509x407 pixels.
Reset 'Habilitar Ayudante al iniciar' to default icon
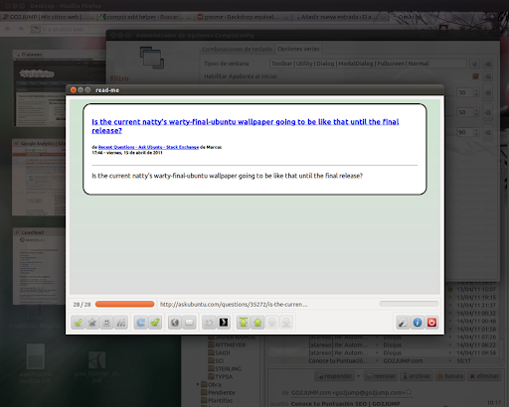488,76
